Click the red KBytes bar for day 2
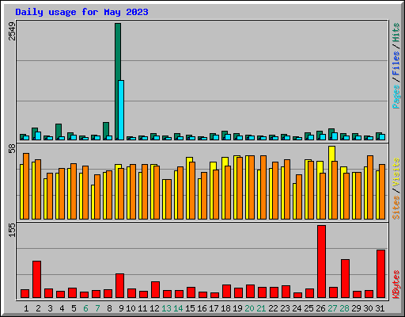This screenshot has width=405, height=317. click(36, 279)
